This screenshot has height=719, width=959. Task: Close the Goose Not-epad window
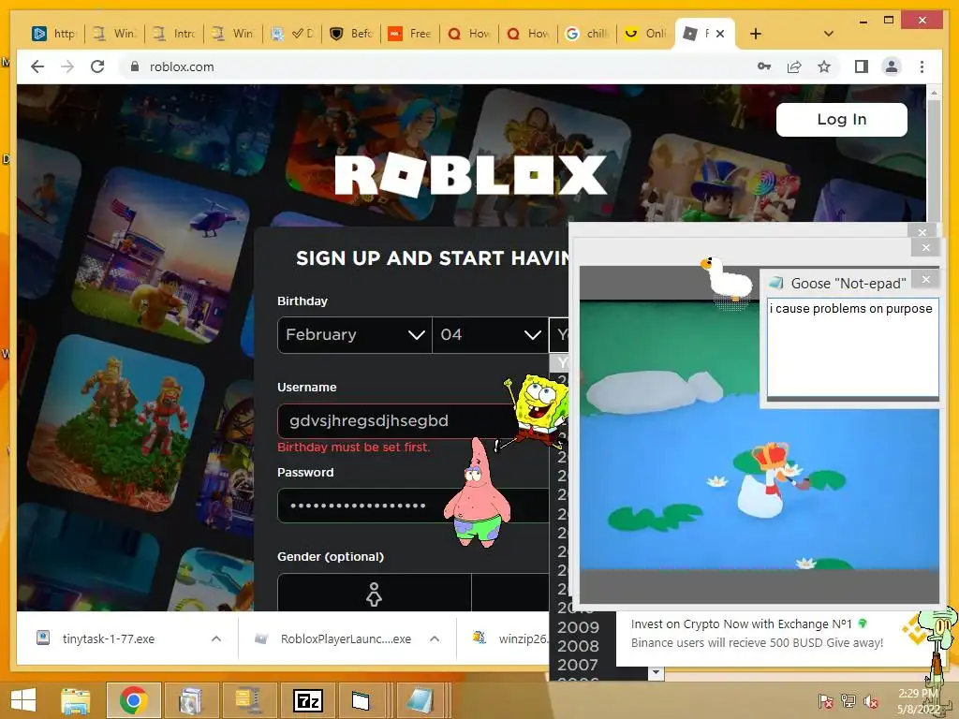tap(926, 279)
